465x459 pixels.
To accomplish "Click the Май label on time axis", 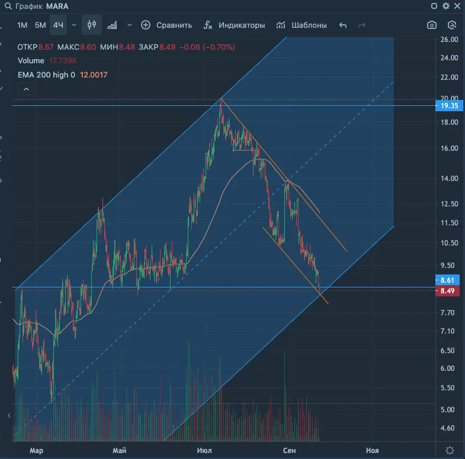I will (x=119, y=450).
